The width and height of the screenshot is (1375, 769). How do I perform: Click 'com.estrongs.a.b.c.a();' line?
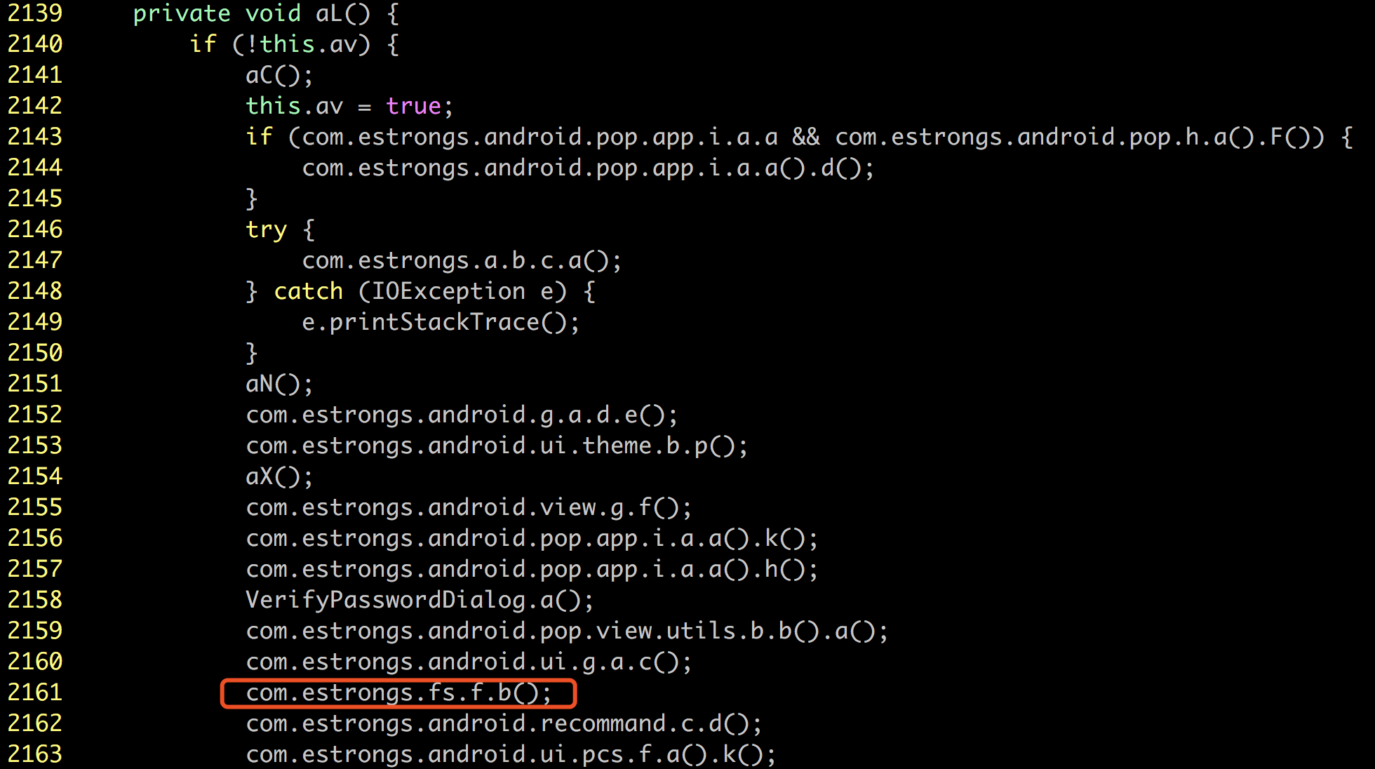click(462, 261)
